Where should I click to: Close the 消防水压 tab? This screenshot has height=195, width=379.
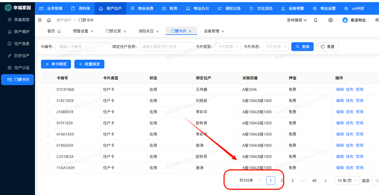(x=157, y=31)
